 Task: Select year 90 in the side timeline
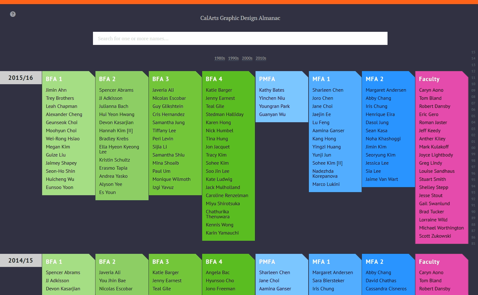point(473,212)
